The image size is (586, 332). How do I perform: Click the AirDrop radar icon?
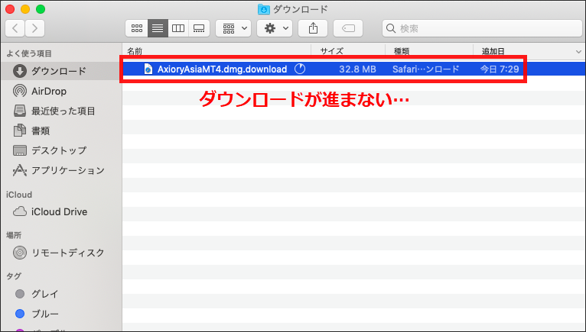point(20,91)
